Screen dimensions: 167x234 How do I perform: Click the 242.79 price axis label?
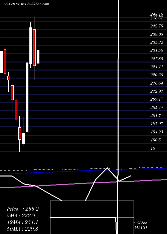[x=157, y=26]
